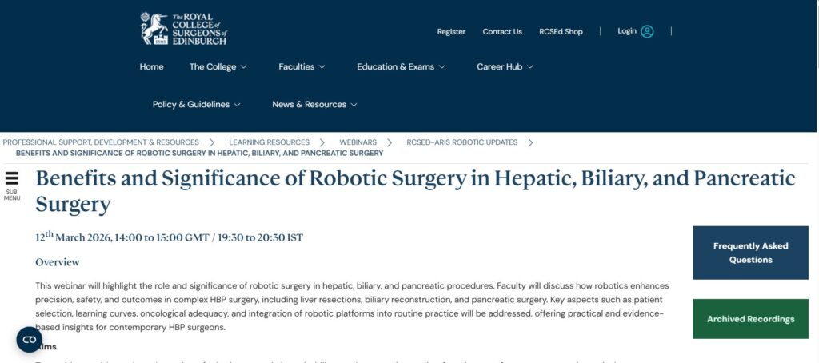Open Frequently Asked Questions button
The height and width of the screenshot is (363, 819).
(750, 253)
